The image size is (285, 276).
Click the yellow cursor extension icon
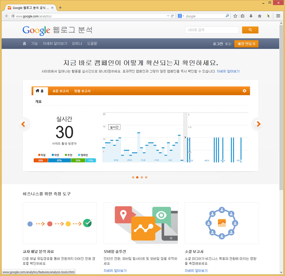268,16
